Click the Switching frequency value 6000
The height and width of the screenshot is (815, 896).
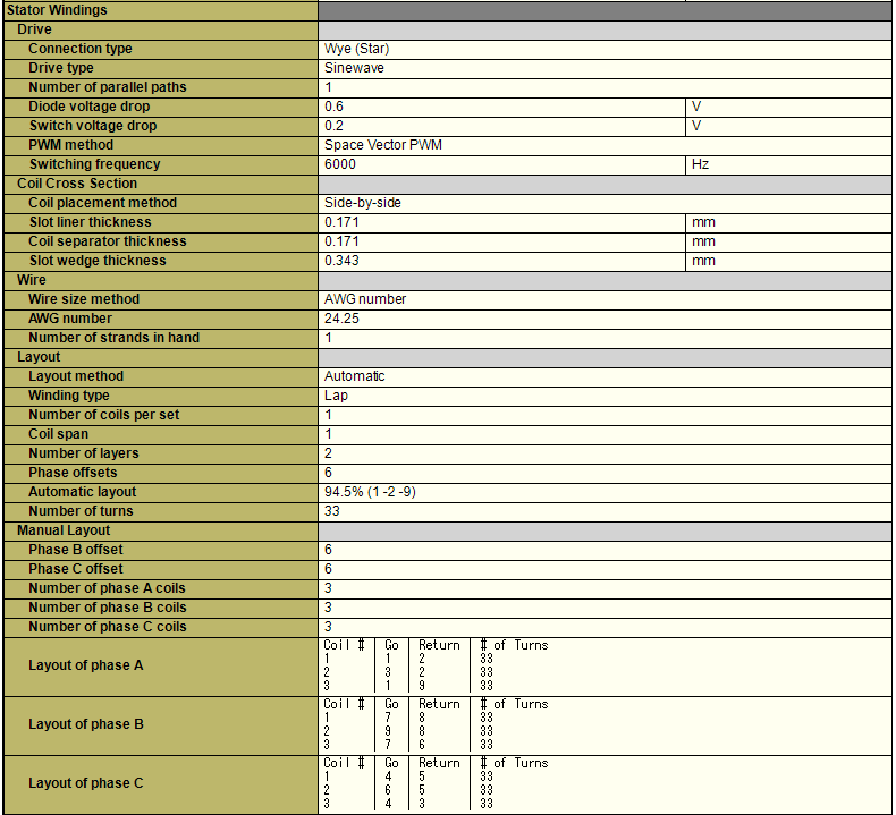(x=340, y=164)
